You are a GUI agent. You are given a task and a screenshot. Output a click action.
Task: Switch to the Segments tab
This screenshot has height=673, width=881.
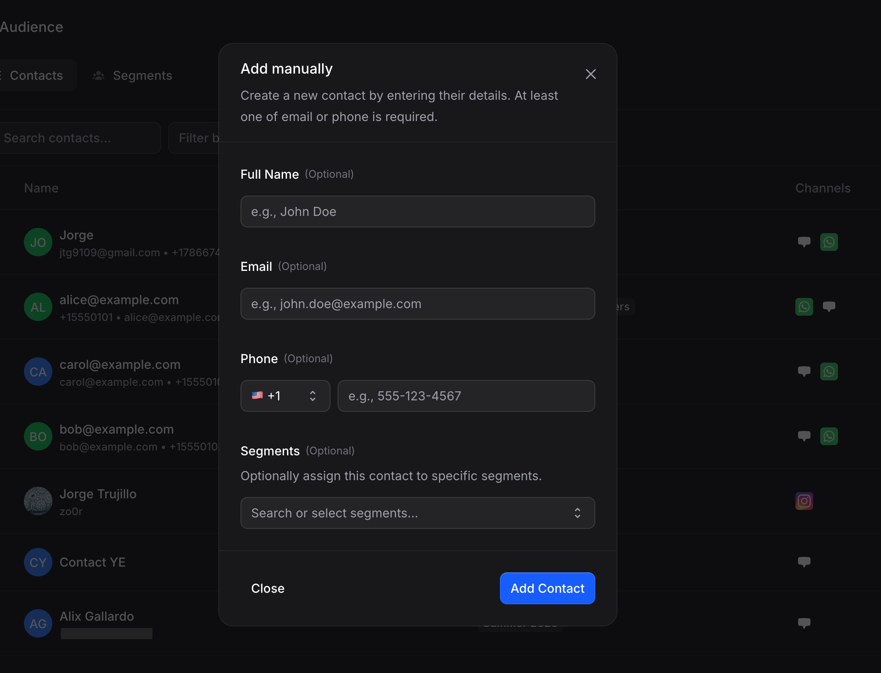[x=132, y=75]
